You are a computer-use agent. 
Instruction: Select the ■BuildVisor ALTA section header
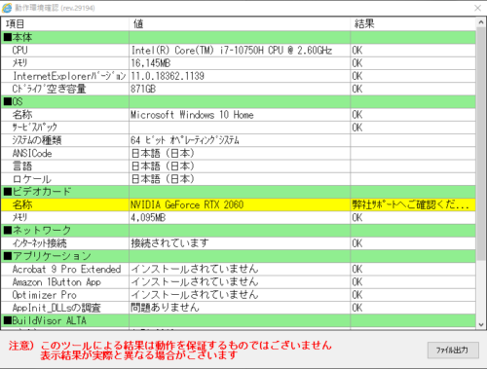(x=239, y=320)
